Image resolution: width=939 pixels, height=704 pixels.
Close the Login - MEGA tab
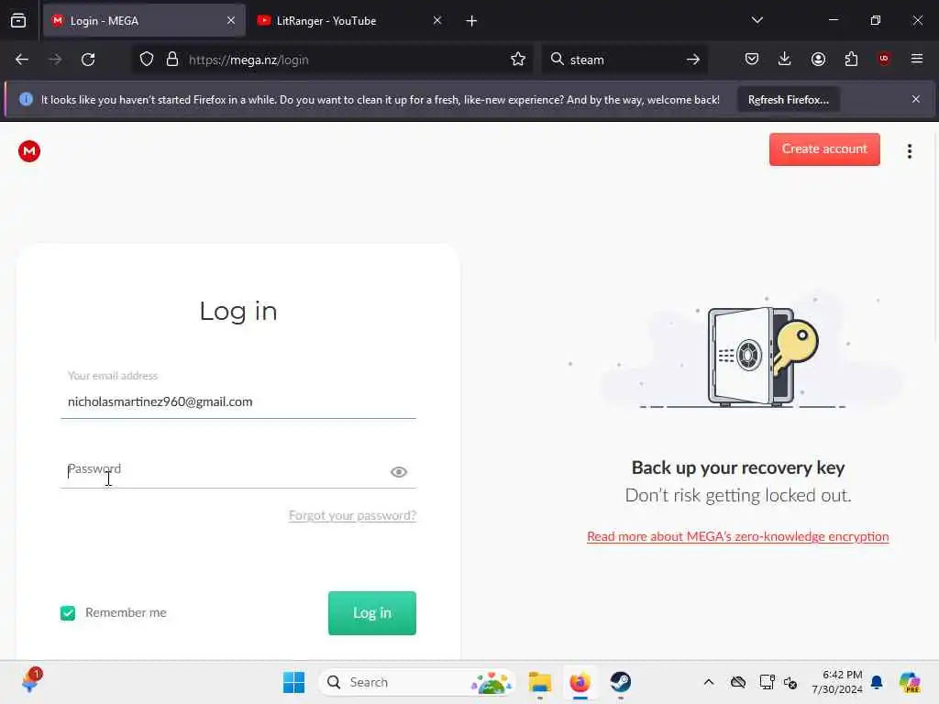(231, 20)
